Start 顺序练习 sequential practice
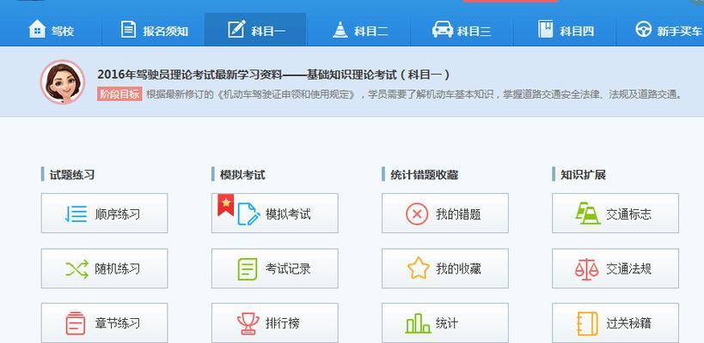 pyautogui.click(x=105, y=214)
